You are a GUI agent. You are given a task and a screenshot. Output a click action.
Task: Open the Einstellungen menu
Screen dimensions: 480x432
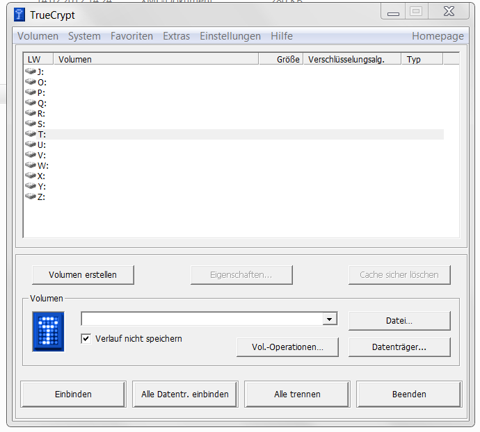[230, 36]
